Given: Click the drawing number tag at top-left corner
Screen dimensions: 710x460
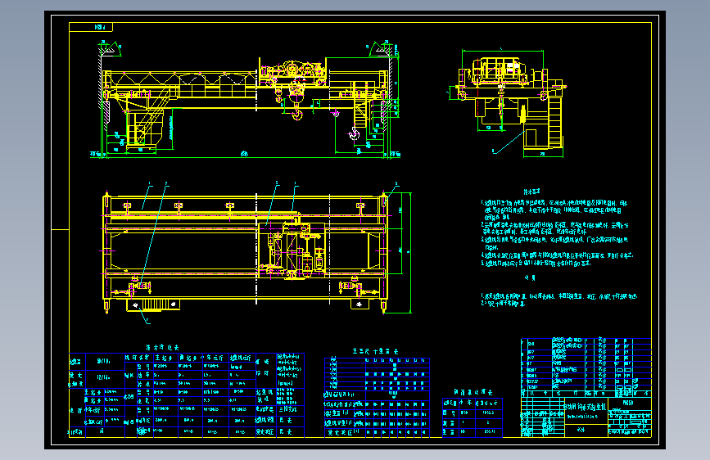Looking at the screenshot, I should click(x=91, y=27).
